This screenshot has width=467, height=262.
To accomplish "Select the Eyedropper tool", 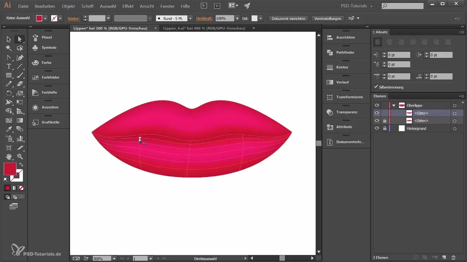I will [9, 130].
